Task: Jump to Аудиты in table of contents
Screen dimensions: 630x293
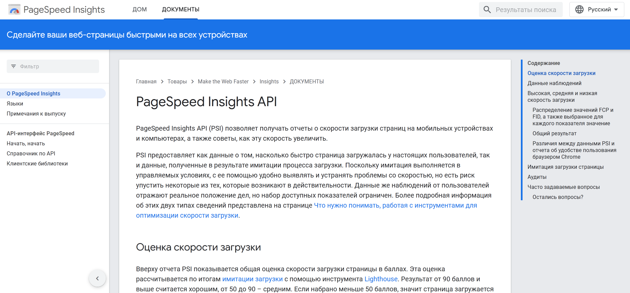Action: tap(537, 177)
